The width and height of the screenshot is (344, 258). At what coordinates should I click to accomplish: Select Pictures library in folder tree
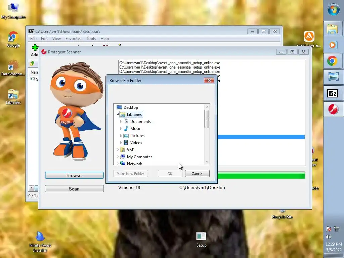[134, 136]
